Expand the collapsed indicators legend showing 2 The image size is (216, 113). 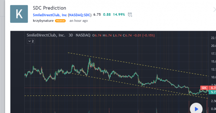31,41
